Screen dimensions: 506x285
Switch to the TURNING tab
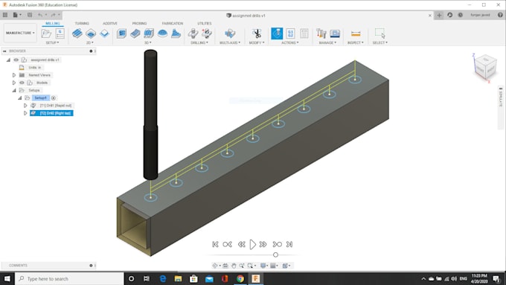(82, 24)
